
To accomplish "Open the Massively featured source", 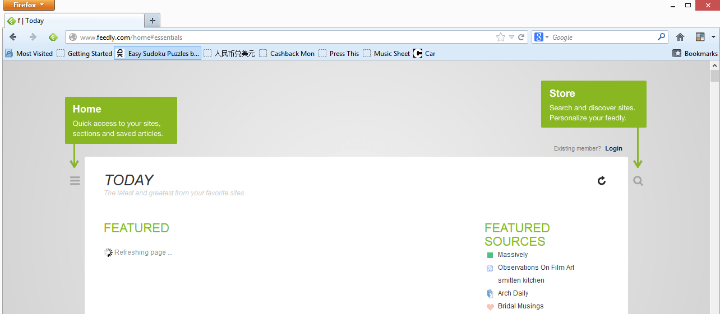I will pyautogui.click(x=513, y=255).
